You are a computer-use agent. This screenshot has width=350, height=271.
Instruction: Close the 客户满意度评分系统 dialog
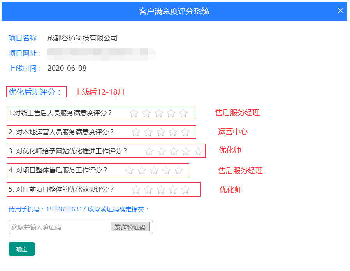[x=340, y=11]
